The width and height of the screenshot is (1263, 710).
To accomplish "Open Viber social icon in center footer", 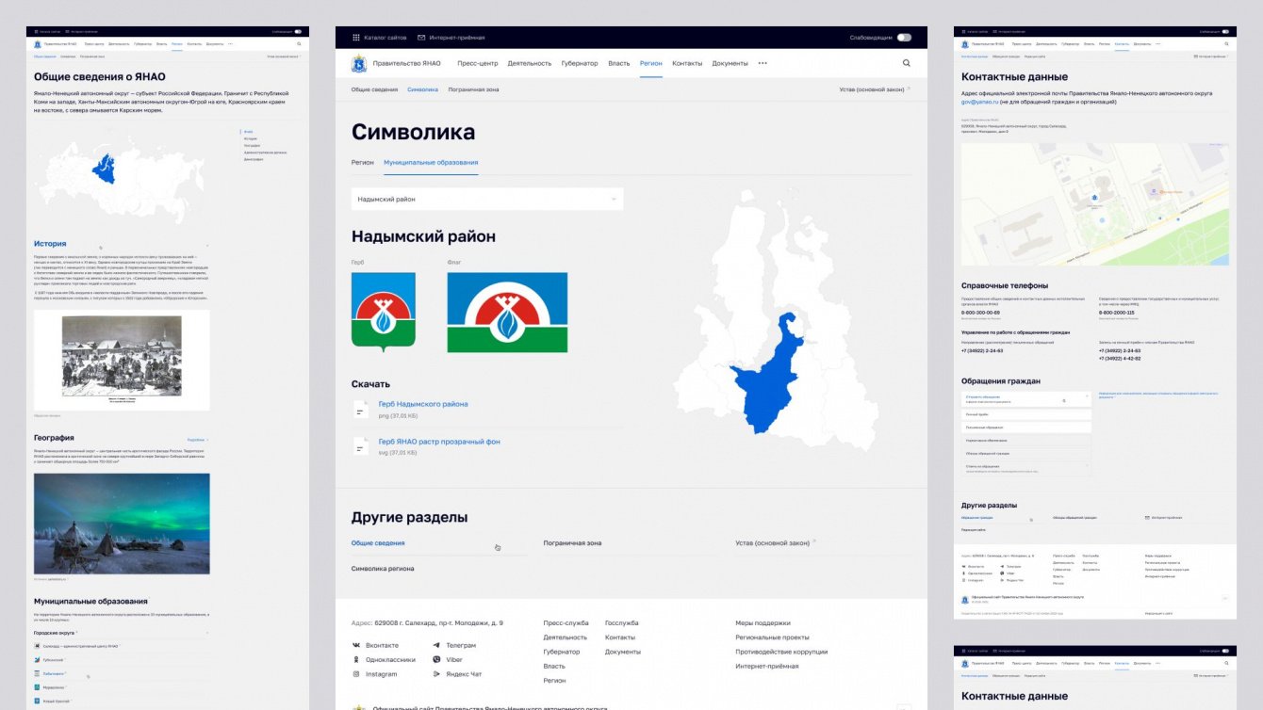I will (x=436, y=659).
